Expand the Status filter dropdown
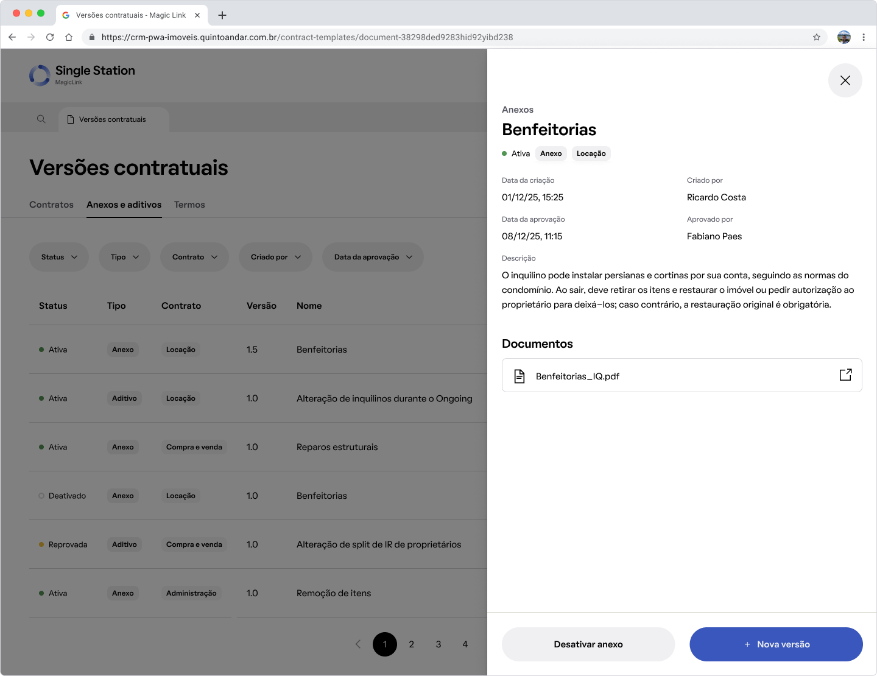Image resolution: width=877 pixels, height=676 pixels. coord(59,257)
